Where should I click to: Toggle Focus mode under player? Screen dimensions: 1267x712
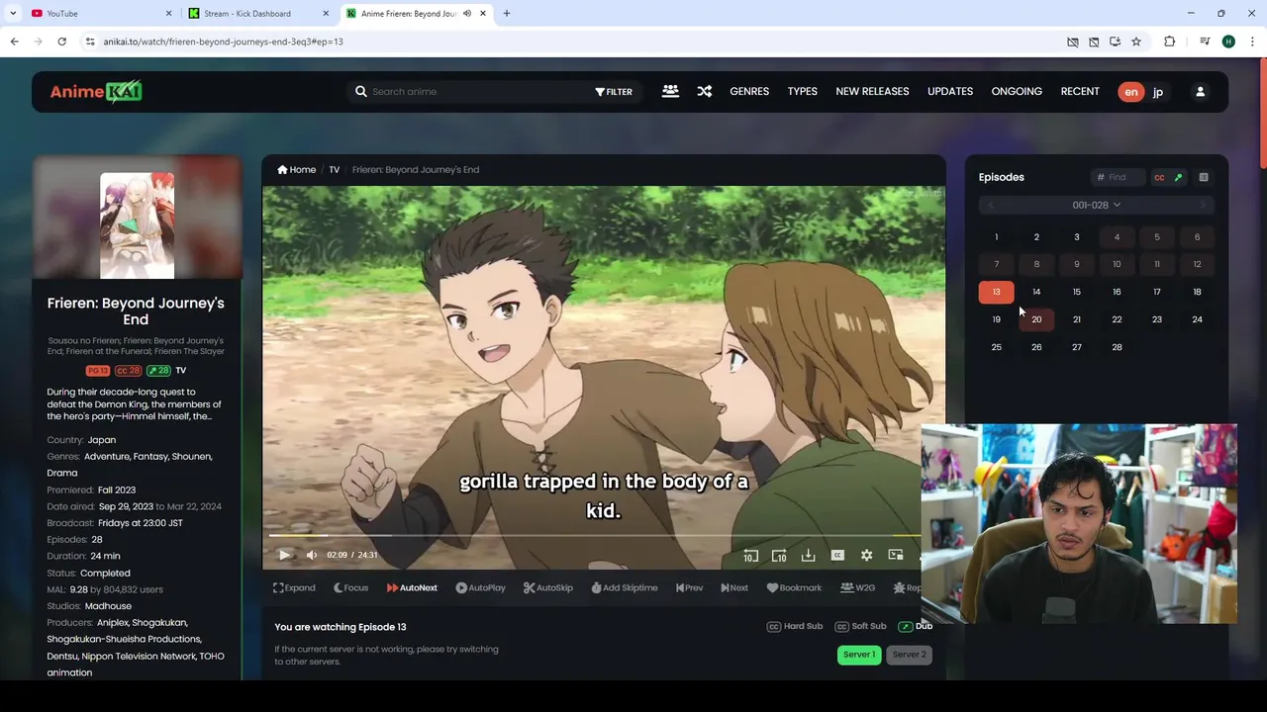[350, 587]
